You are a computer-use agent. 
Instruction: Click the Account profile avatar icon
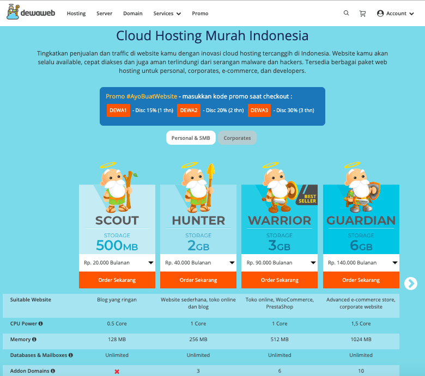[x=380, y=13]
